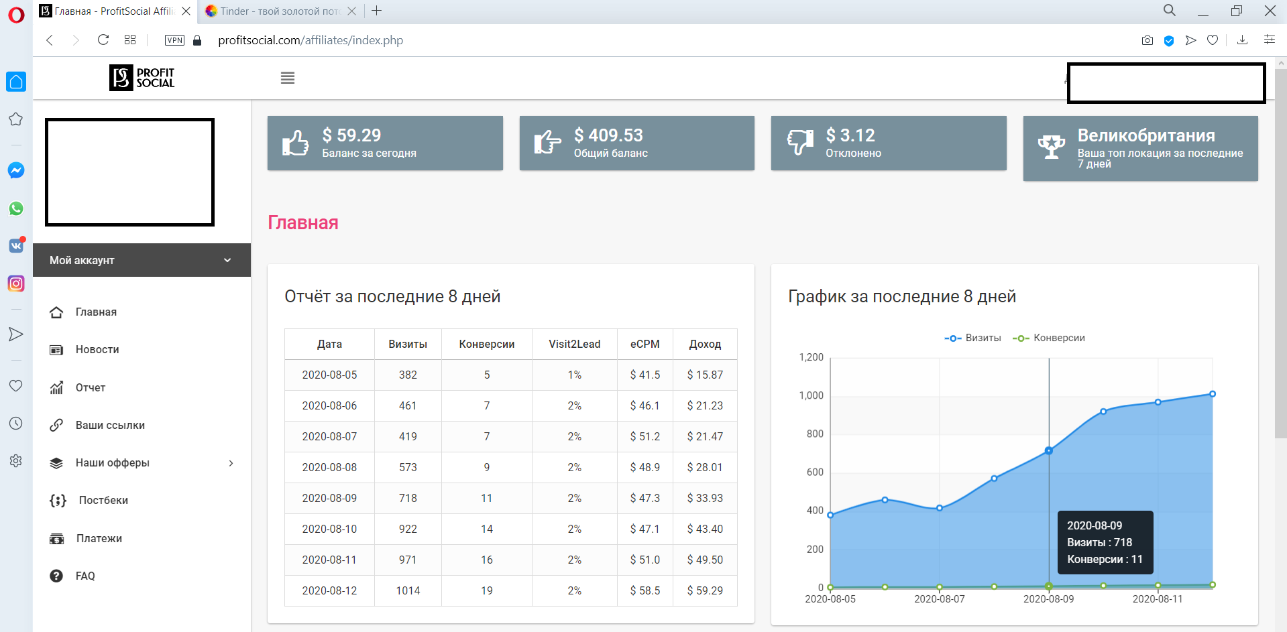Toggle the VPN badge in address bar
Image resolution: width=1287 pixels, height=632 pixels.
pyautogui.click(x=174, y=40)
